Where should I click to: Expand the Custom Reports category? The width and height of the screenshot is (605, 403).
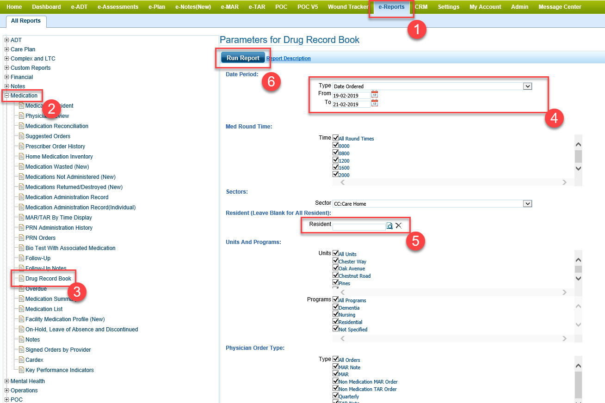7,67
